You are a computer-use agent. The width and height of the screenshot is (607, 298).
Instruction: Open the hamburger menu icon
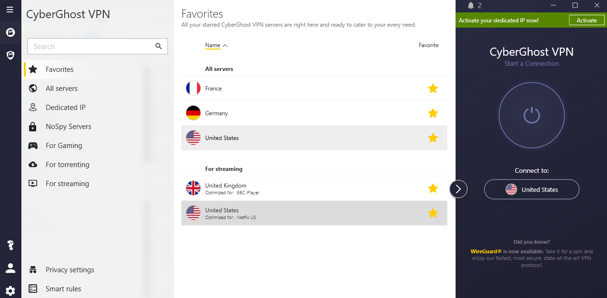point(10,10)
